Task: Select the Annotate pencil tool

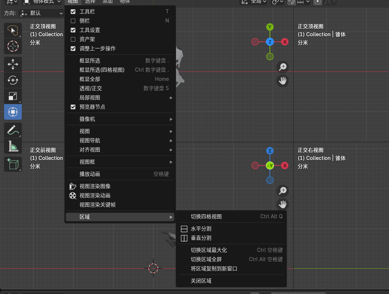Action: tap(13, 130)
